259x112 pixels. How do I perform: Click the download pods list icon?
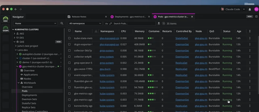159,24
